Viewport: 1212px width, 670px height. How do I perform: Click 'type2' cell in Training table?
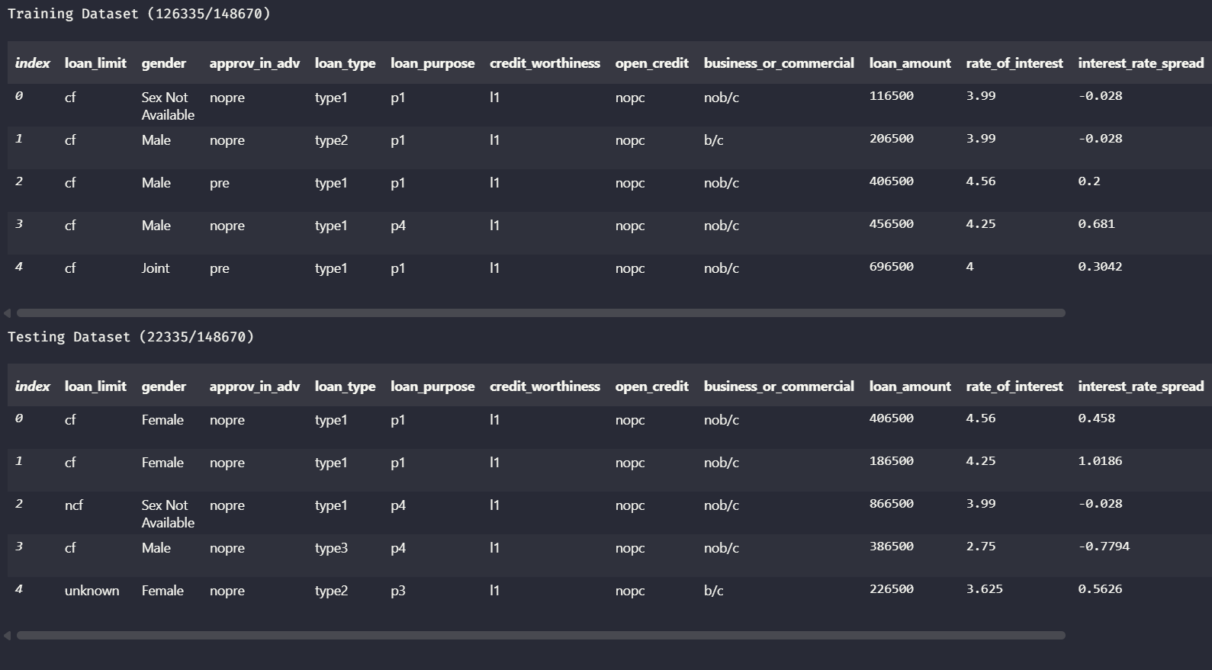coord(331,141)
